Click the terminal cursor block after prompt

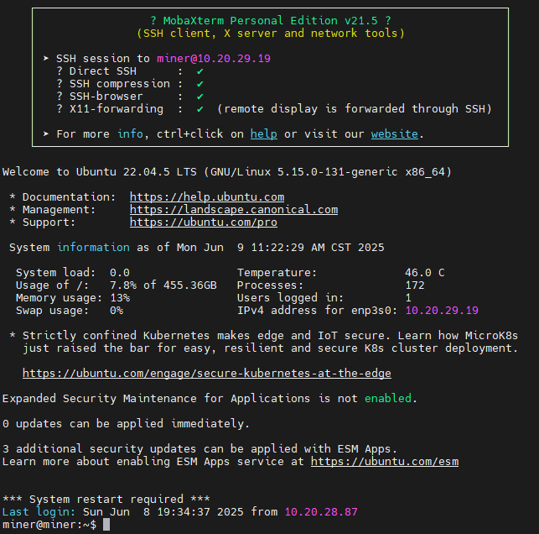coord(106,525)
